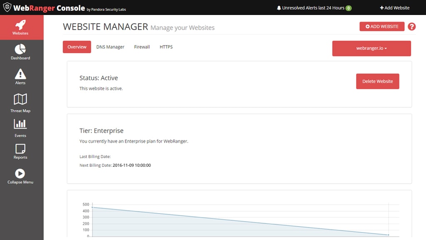426x240 pixels.
Task: Open Websites via the rocket icon
Action: pos(20,25)
